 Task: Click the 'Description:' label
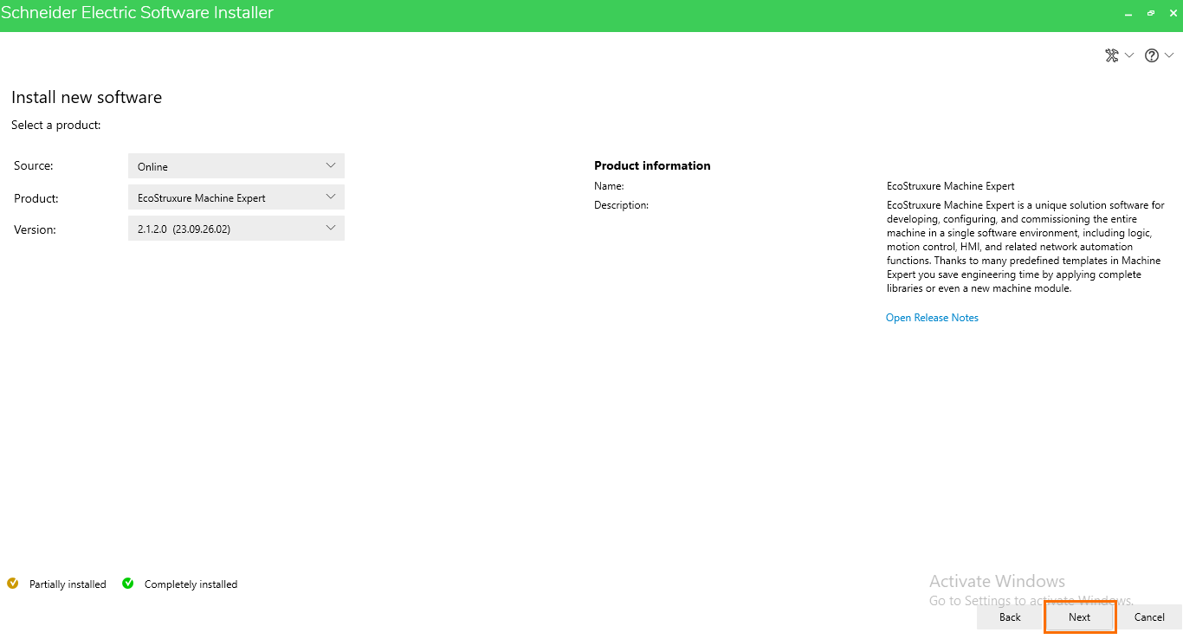coord(621,205)
